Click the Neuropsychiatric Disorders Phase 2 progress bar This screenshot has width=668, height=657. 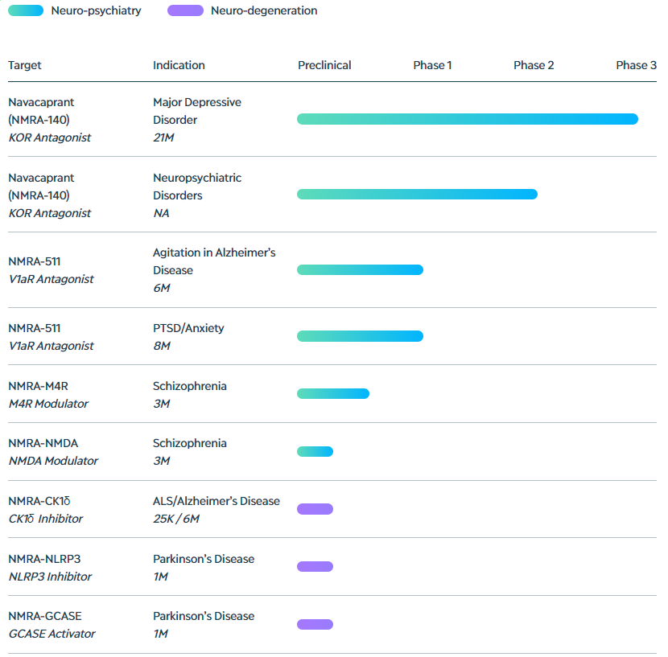coord(417,194)
